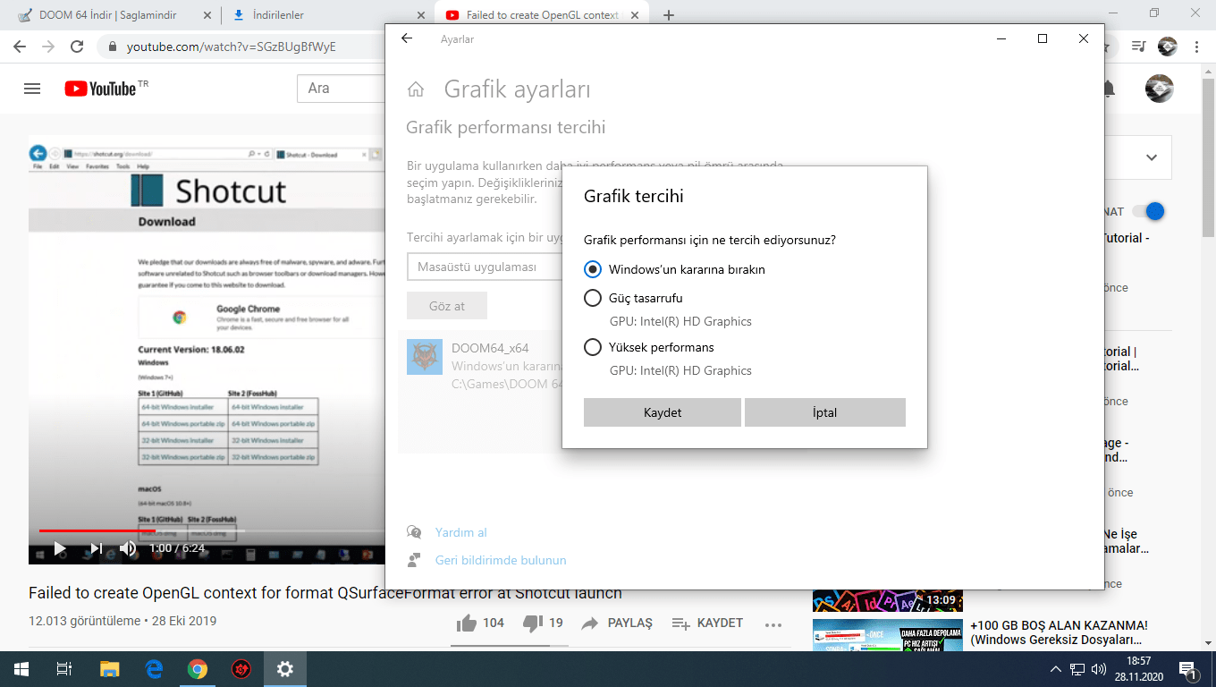Expand the Masaüstü uygulaması app type dropdown
The width and height of the screenshot is (1216, 687).
pos(486,267)
